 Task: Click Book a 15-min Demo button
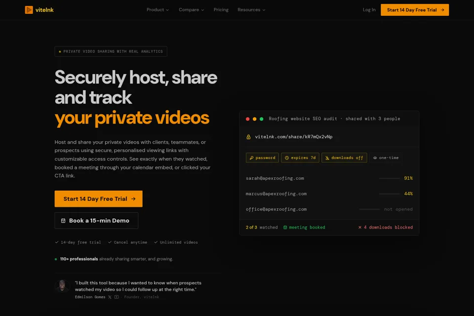(x=96, y=220)
